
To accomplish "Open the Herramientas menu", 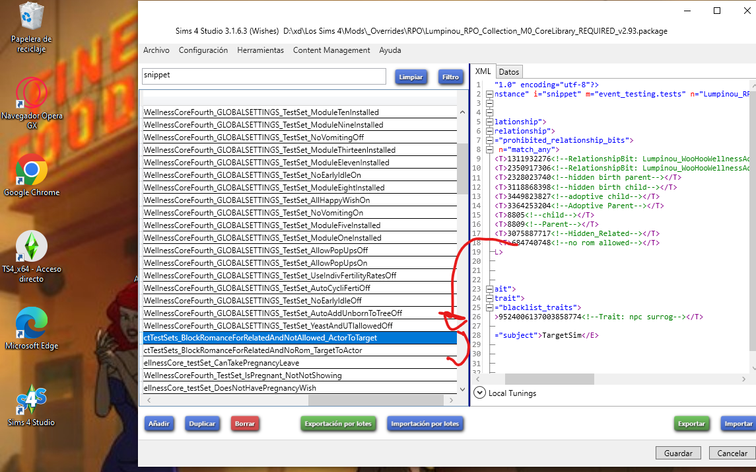I will (260, 50).
